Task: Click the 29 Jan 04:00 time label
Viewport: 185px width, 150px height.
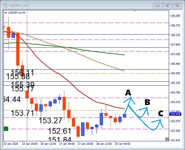Action: coord(122,144)
